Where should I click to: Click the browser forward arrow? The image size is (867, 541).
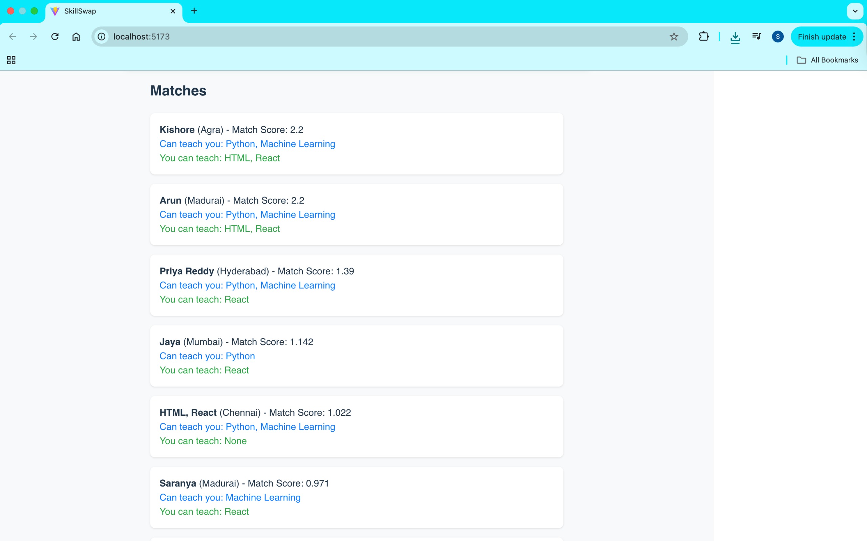click(34, 37)
